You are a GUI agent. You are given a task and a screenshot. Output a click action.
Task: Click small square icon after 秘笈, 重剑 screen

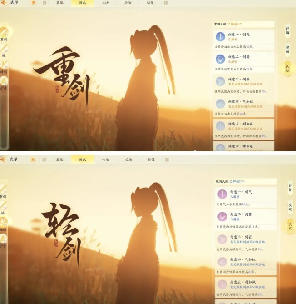coord(166,3)
